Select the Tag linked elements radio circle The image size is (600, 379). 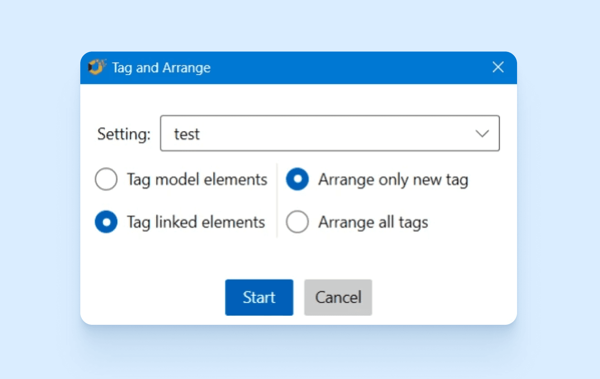106,222
